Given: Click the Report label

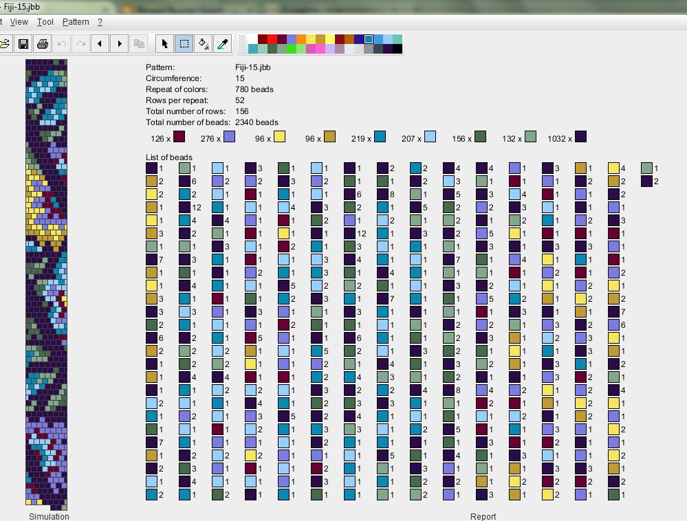Looking at the screenshot, I should pyautogui.click(x=483, y=517).
